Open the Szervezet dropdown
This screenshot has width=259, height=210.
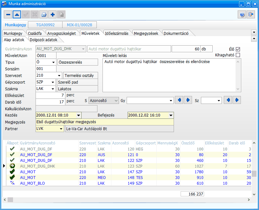(x=59, y=76)
